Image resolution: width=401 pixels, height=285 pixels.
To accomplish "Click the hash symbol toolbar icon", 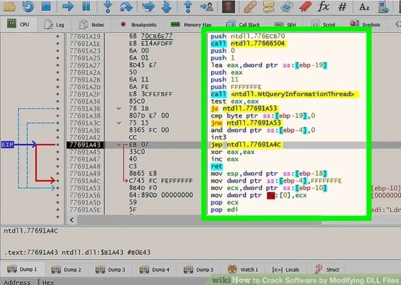I will click(342, 7).
